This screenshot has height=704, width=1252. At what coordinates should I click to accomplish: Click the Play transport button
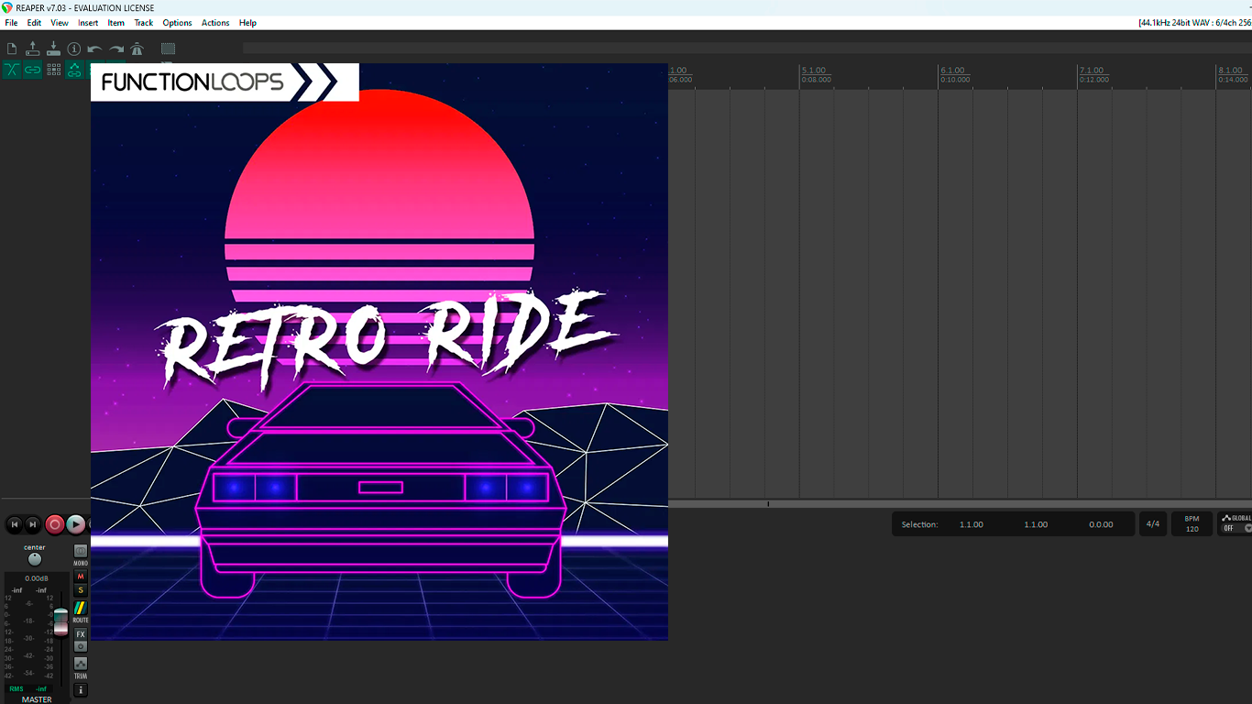(x=76, y=524)
